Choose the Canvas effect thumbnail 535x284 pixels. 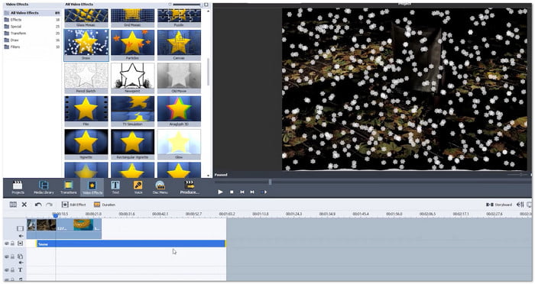pyautogui.click(x=179, y=45)
